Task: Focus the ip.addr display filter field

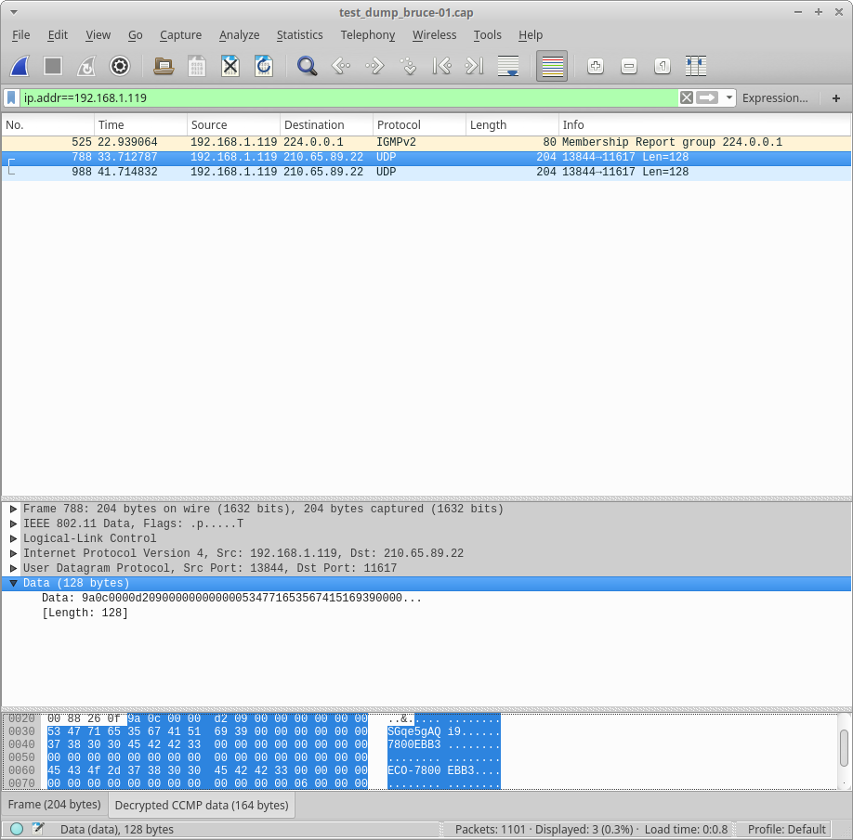Action: click(349, 97)
